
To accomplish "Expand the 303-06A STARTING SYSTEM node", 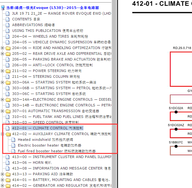I will point(2,82).
